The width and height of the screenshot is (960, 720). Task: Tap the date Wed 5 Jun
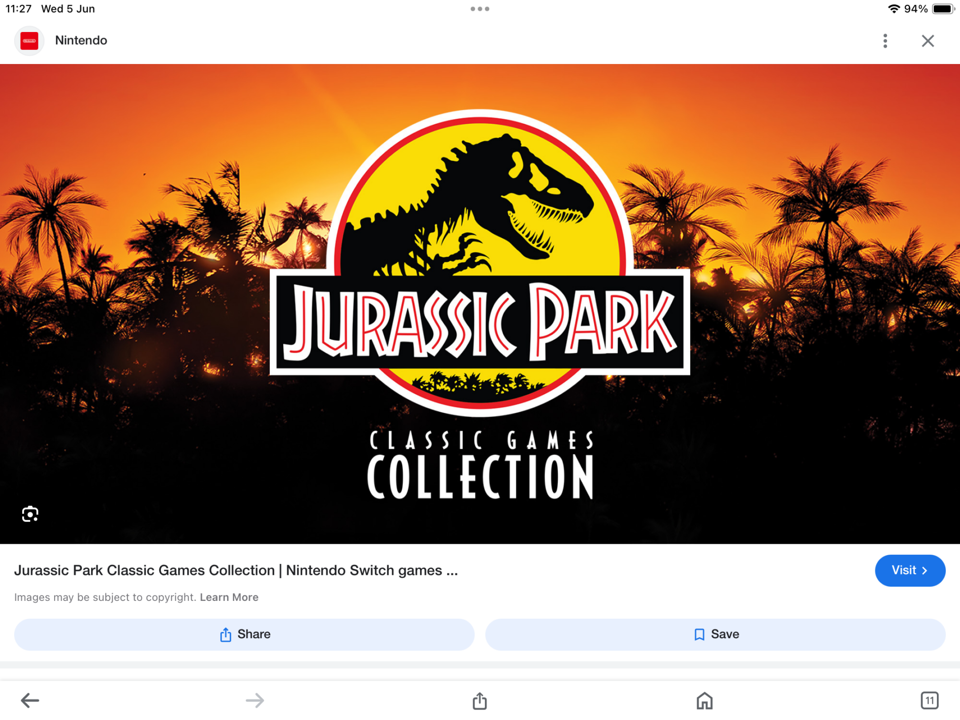coord(68,9)
